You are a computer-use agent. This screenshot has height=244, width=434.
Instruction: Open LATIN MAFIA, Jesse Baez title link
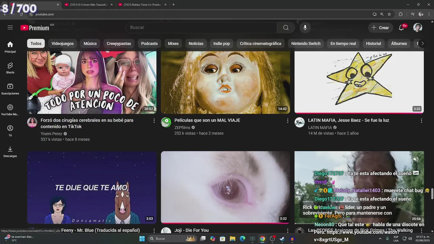[349, 120]
